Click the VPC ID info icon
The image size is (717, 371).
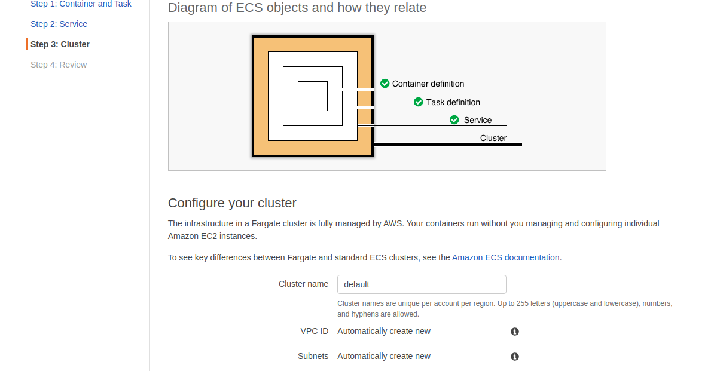tap(514, 332)
